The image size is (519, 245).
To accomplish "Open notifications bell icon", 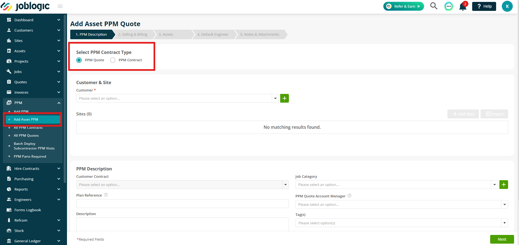I will point(463,6).
